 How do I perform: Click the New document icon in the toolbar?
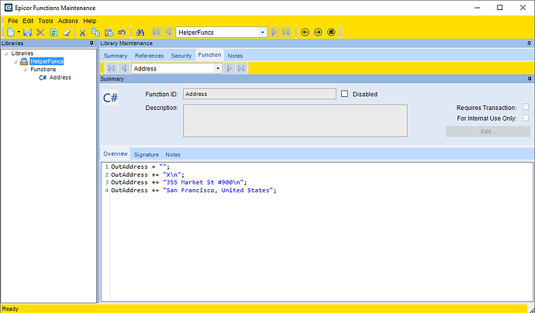point(11,33)
